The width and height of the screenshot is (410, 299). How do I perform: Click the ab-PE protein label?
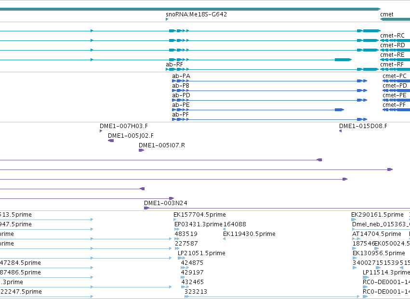pos(181,105)
